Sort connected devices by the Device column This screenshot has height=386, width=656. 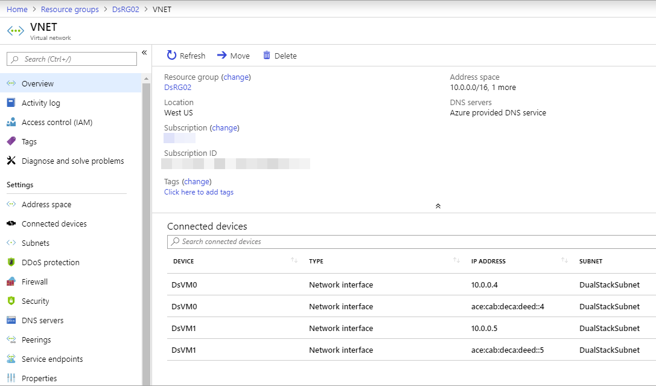pos(295,261)
